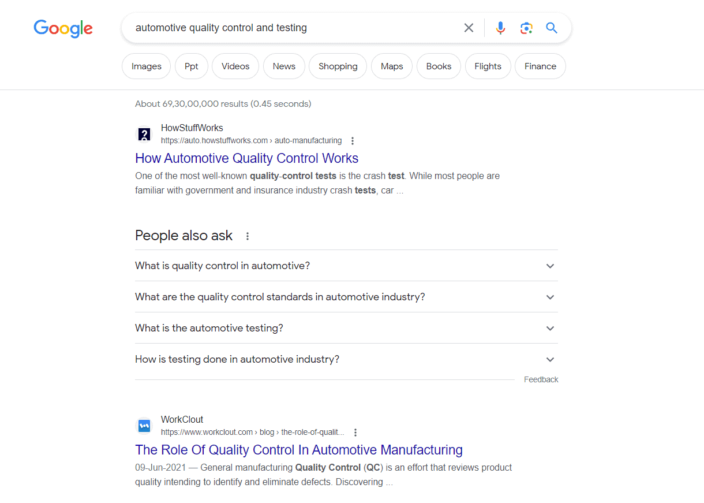Expand 'What is the automotive testing?'

(346, 328)
